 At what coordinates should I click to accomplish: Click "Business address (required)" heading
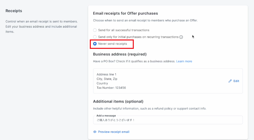click(x=120, y=54)
